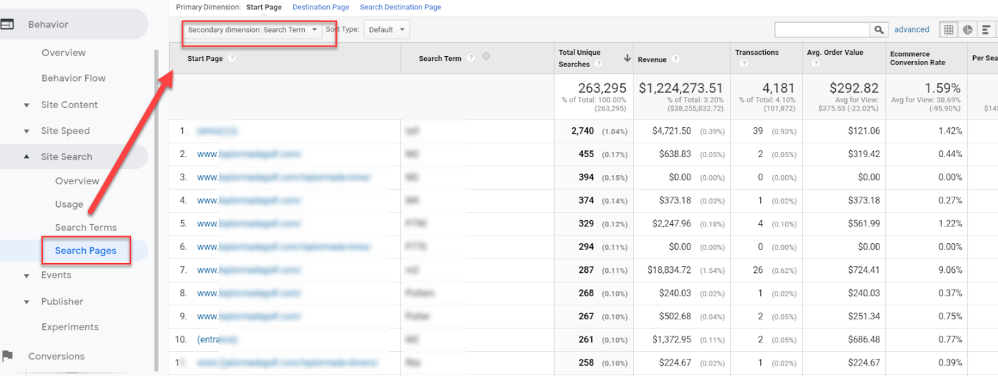Go to Search Terms report
Screen dimensions: 998x376
point(86,227)
